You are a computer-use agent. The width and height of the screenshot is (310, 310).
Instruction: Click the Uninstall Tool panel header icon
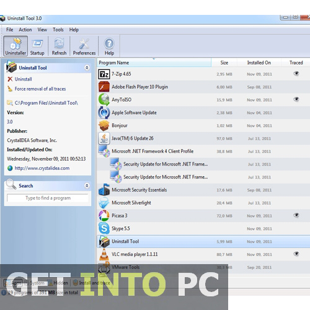click(11, 66)
